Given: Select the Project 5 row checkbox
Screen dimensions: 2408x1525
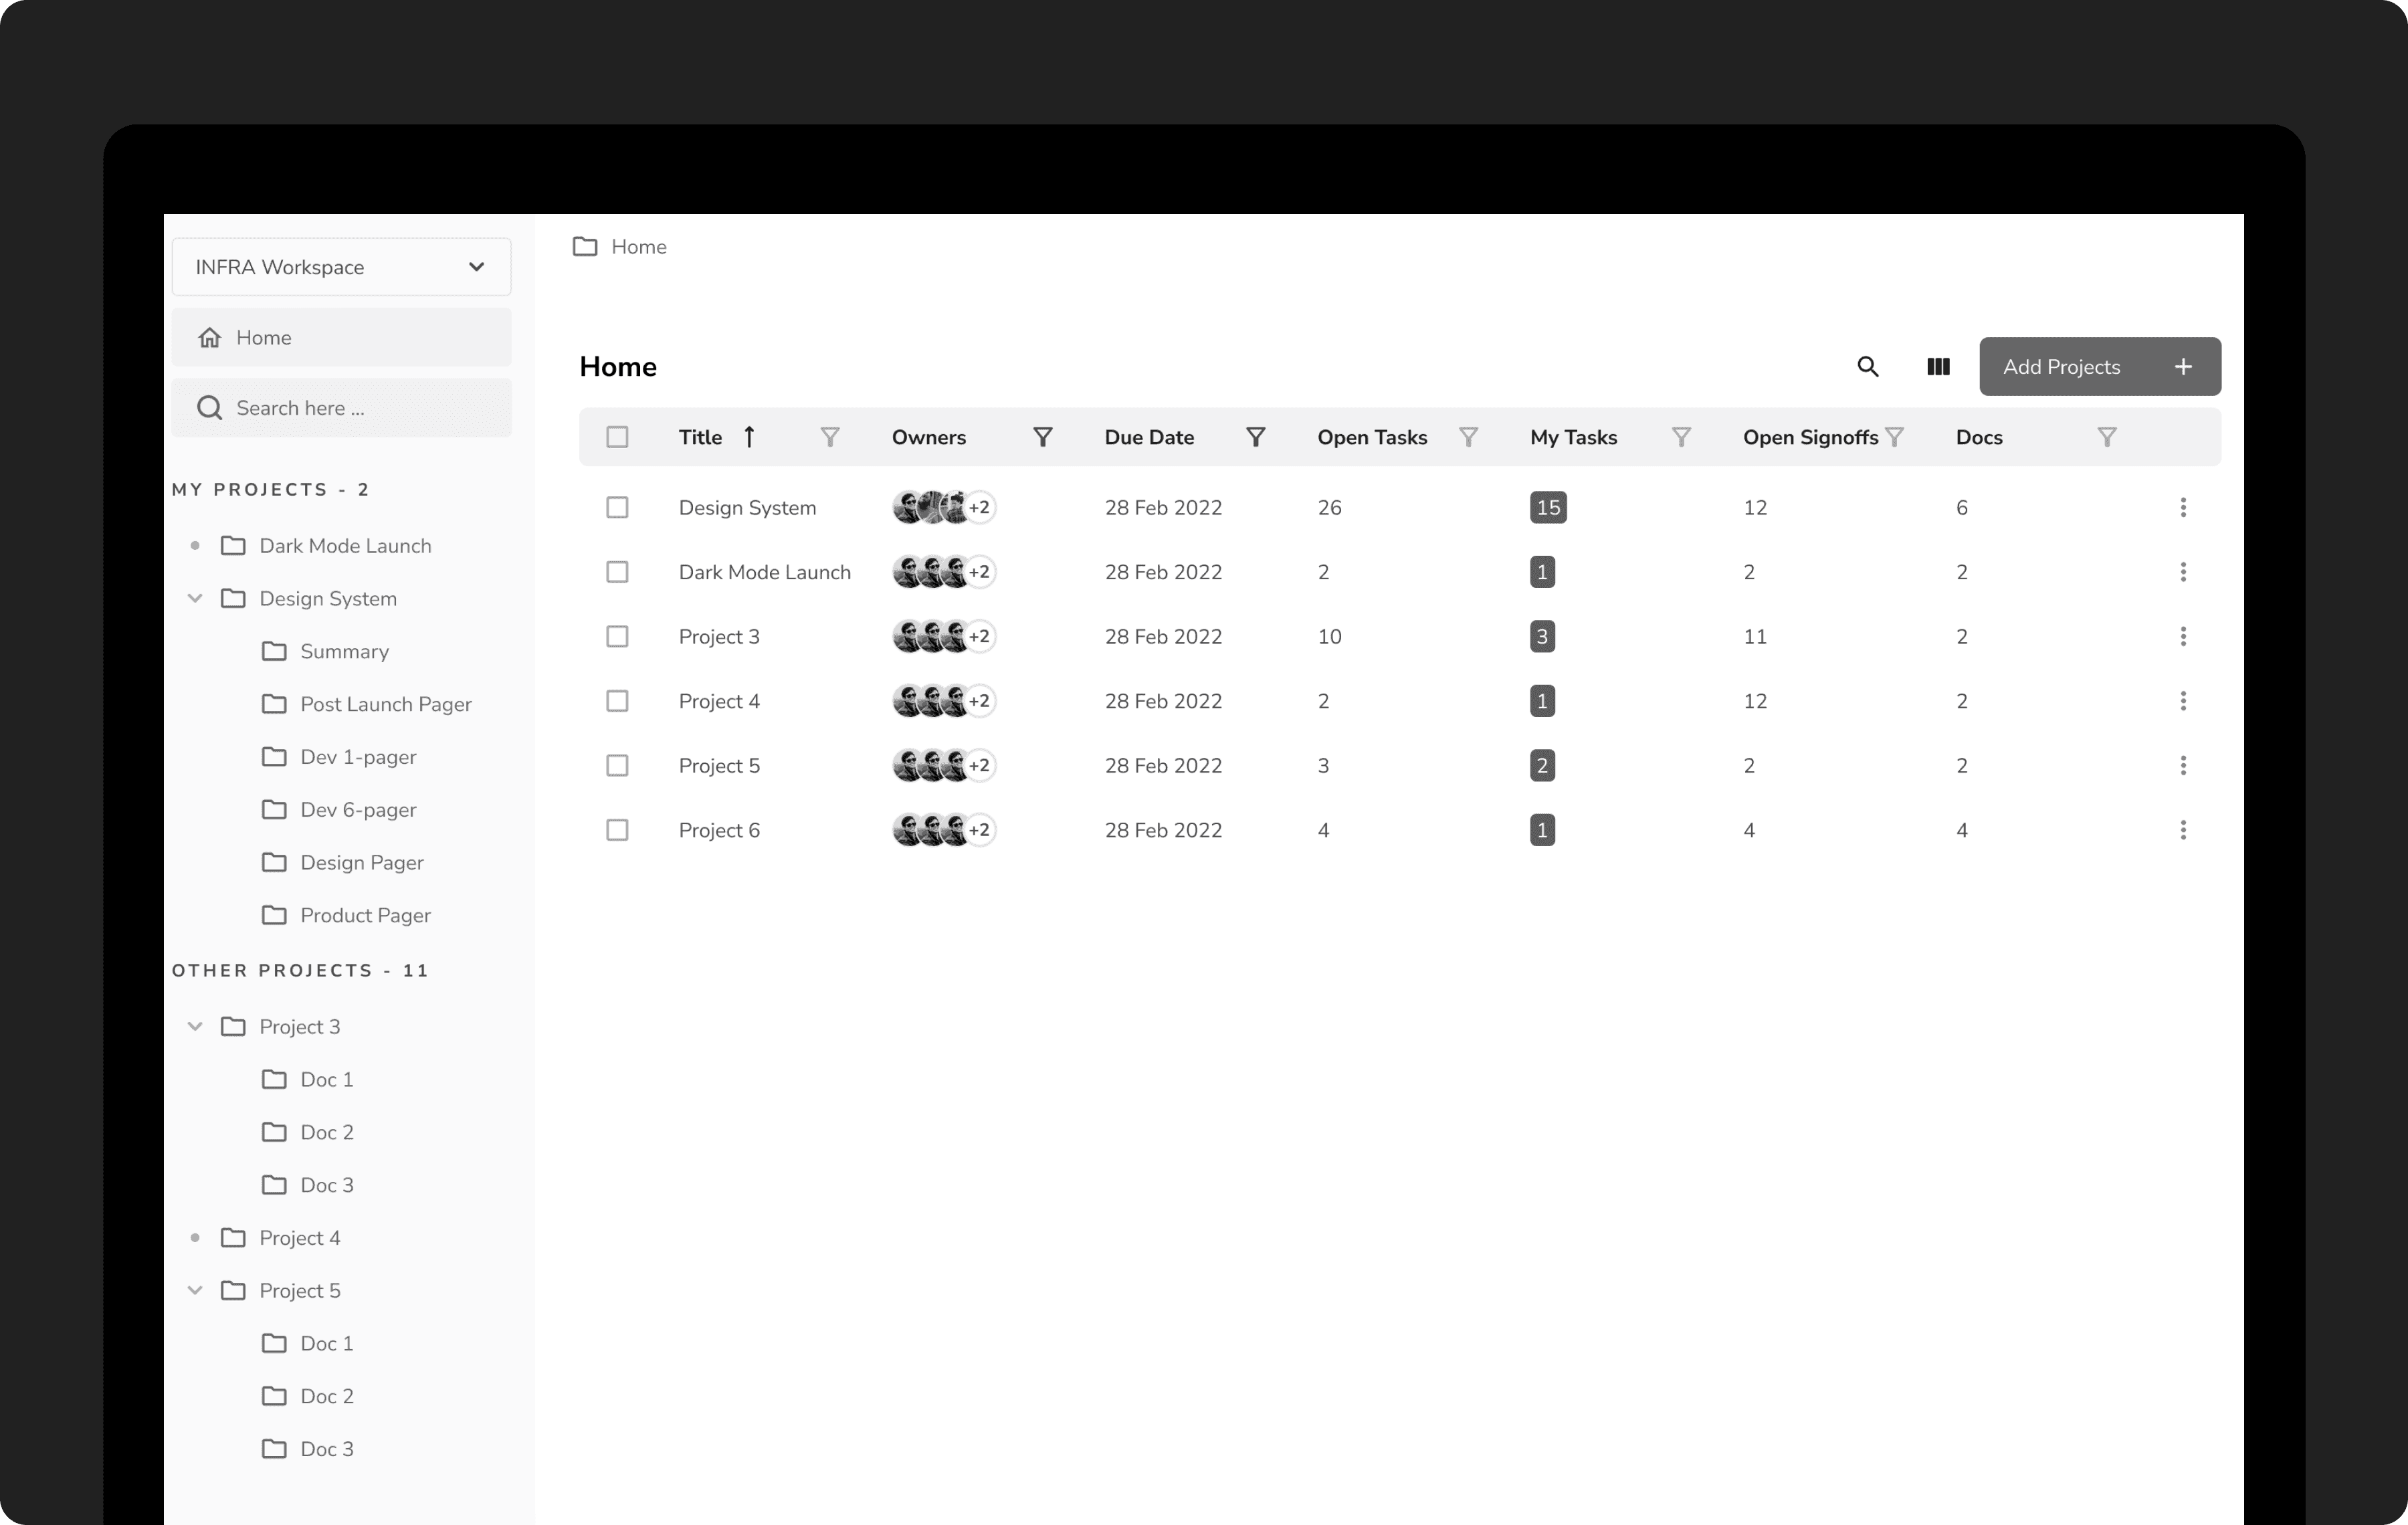Looking at the screenshot, I should 617,766.
